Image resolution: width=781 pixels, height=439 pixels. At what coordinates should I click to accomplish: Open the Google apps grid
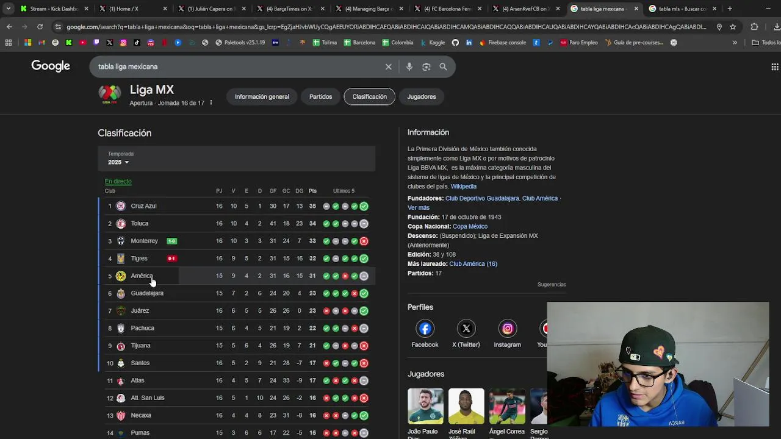774,66
